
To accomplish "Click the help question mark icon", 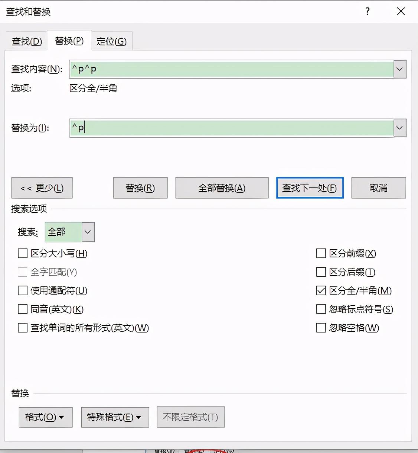I will pos(367,12).
